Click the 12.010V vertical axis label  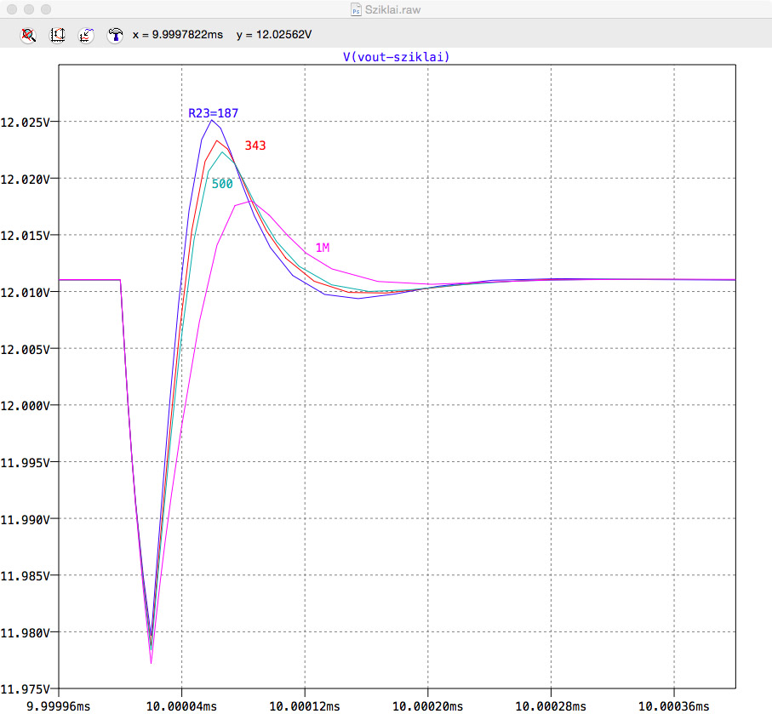click(26, 293)
